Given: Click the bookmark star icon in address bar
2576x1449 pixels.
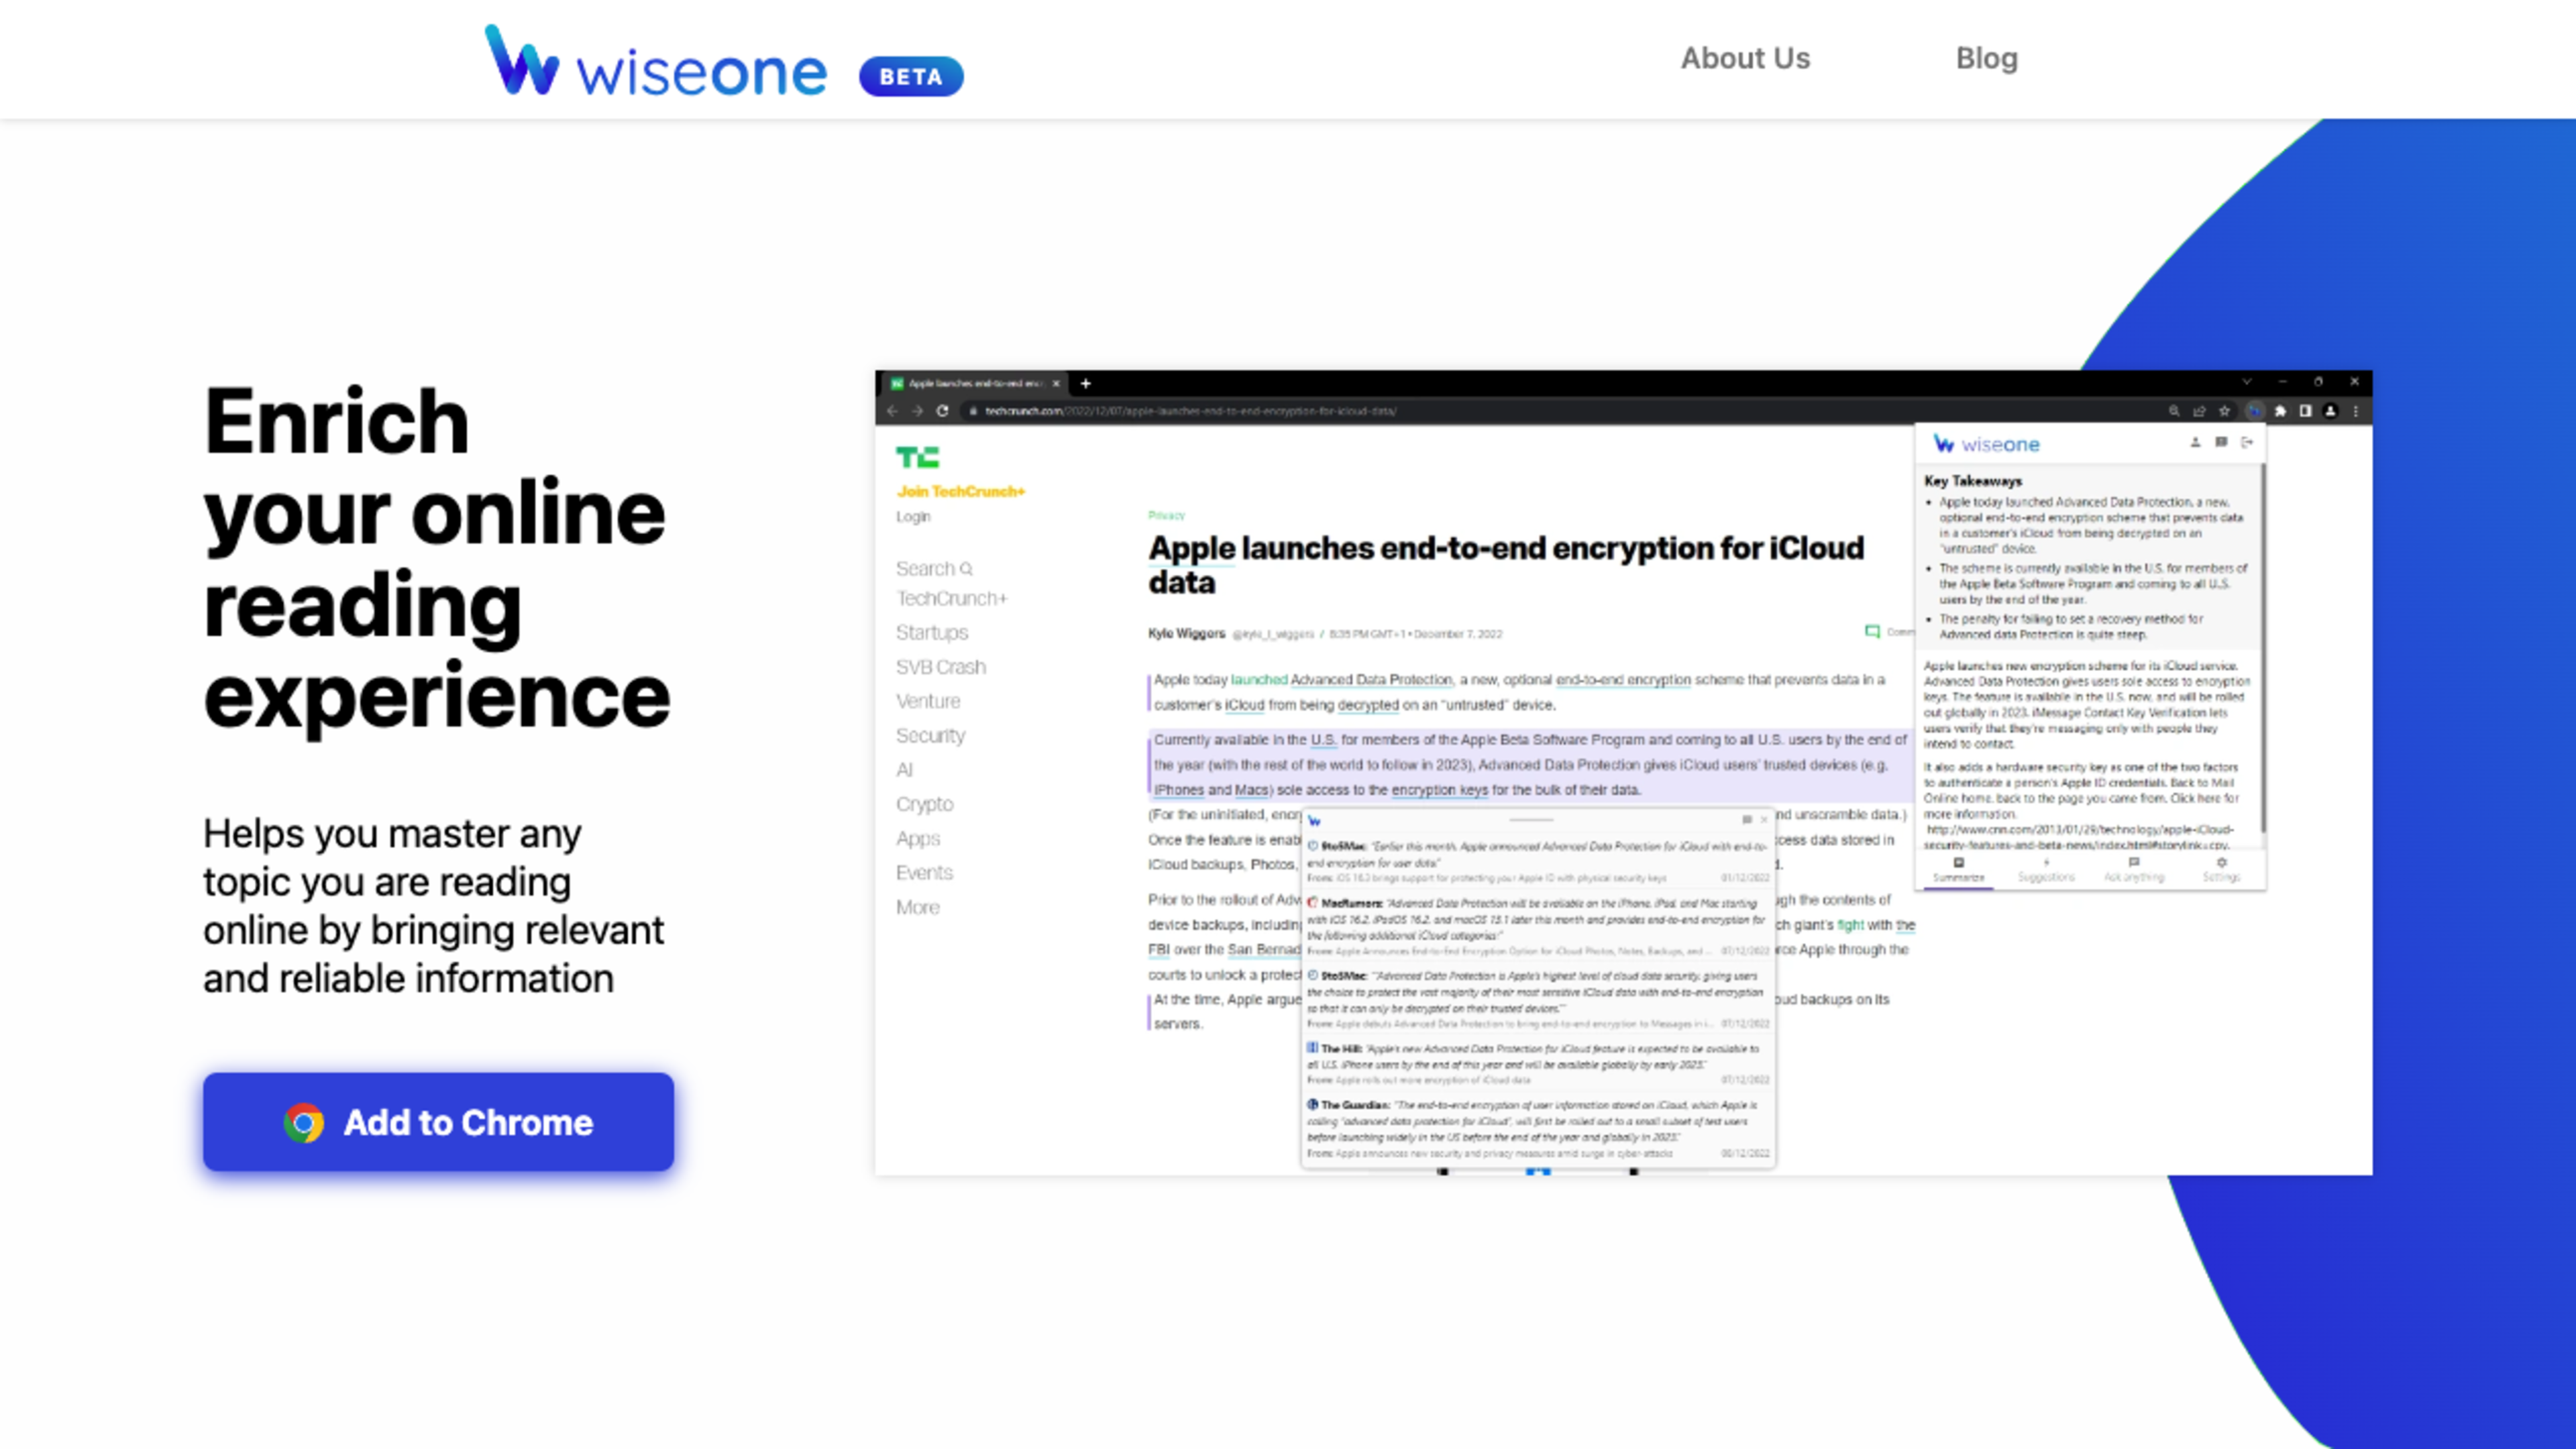Looking at the screenshot, I should pos(2224,411).
